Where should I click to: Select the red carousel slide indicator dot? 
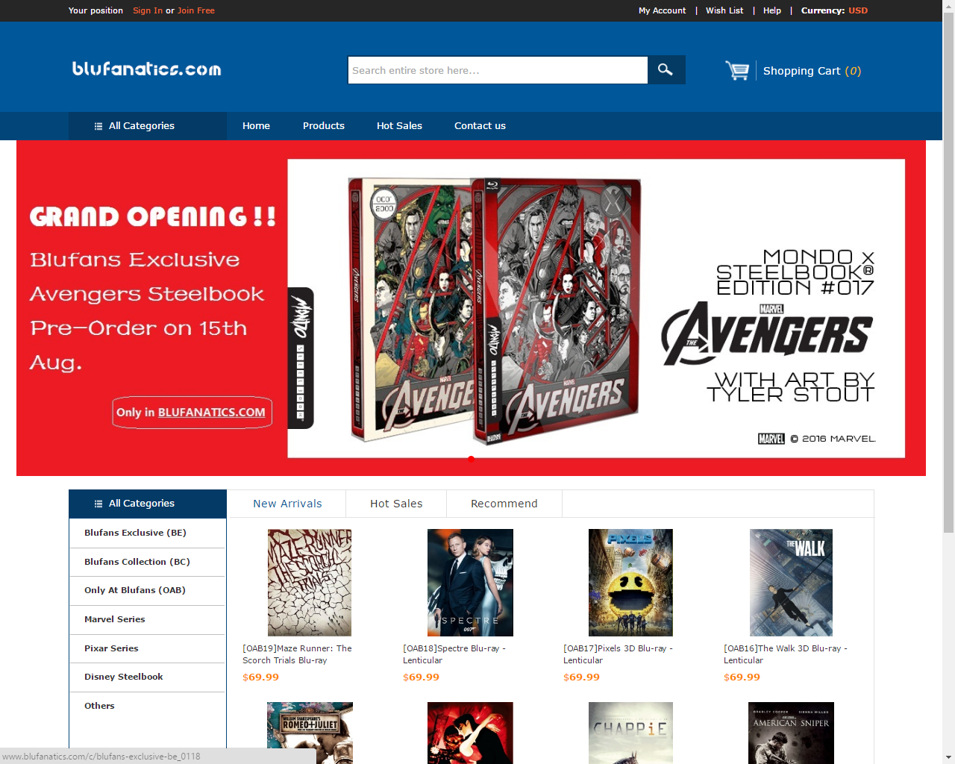pos(471,459)
